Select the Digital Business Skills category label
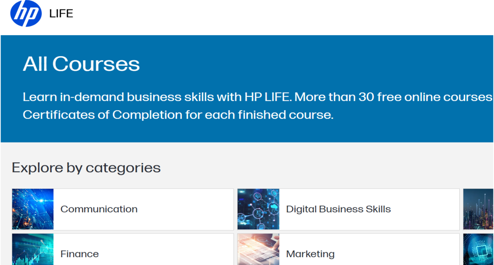This screenshot has height=265, width=494. pyautogui.click(x=338, y=209)
